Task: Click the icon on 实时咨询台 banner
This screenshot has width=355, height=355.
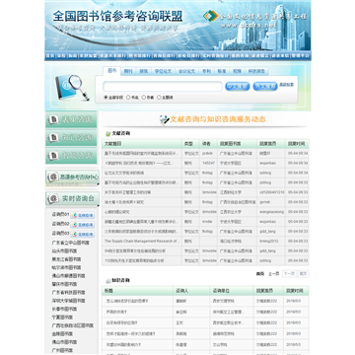Action: pos(52,198)
